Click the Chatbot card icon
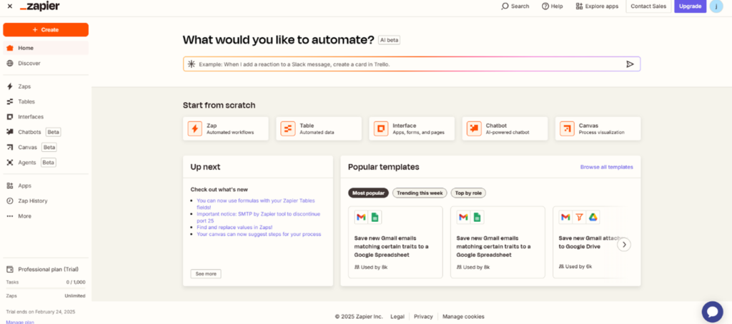The width and height of the screenshot is (732, 324). tap(474, 128)
